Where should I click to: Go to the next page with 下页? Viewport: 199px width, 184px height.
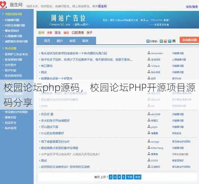(x=130, y=177)
